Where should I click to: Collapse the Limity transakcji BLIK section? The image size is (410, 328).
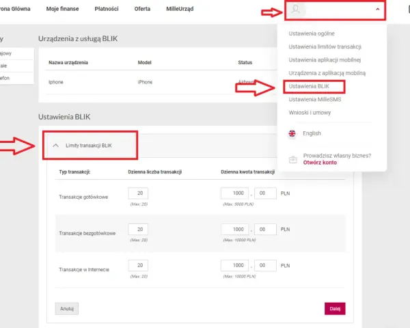56,146
